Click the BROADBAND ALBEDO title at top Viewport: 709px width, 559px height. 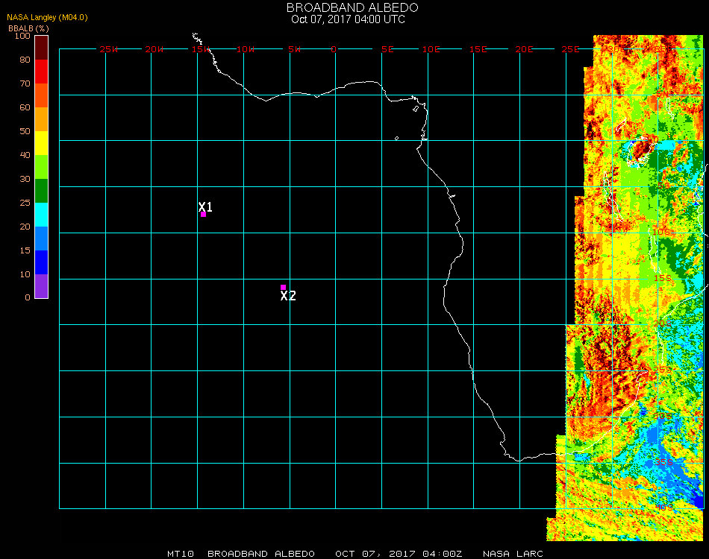(349, 7)
